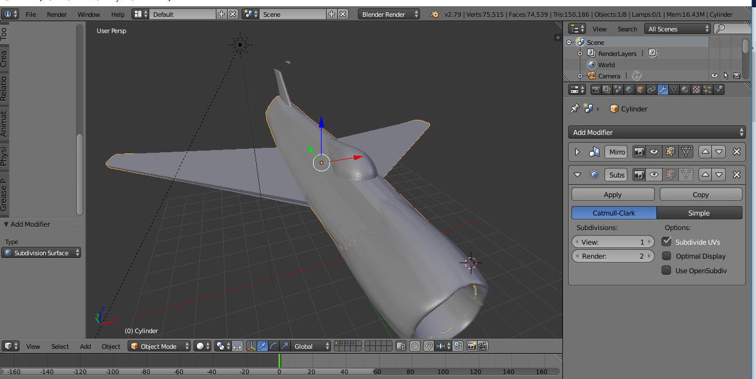
Task: Expand the Camera tree item
Action: [x=580, y=76]
